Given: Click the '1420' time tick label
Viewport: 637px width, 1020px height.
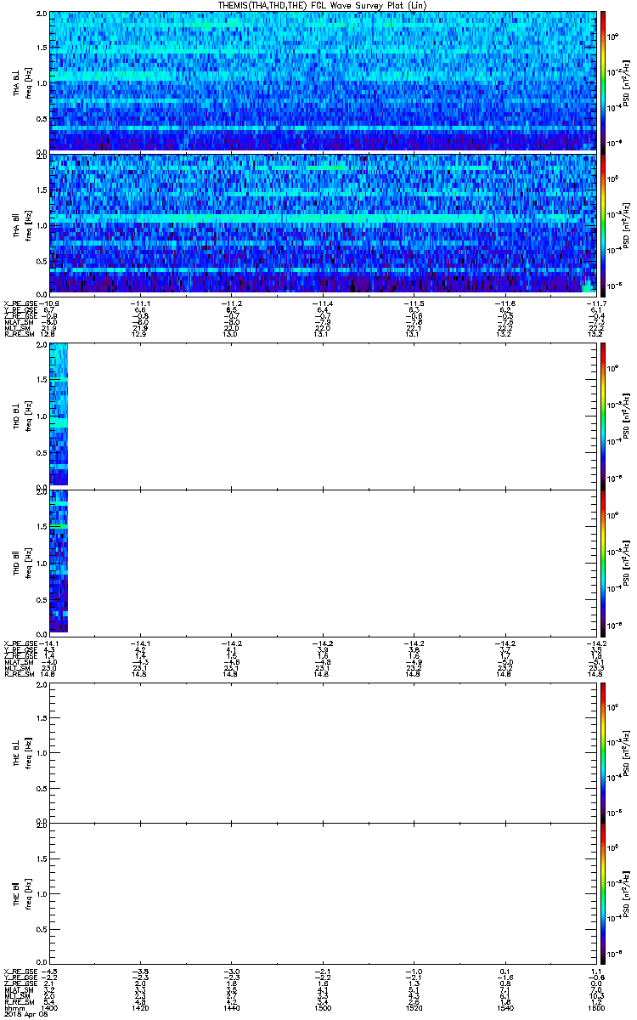Looking at the screenshot, I should [x=140, y=1006].
